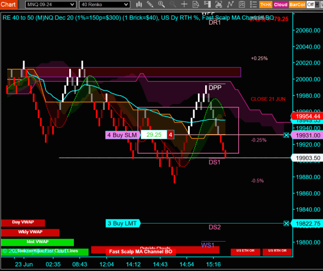Click the Fast Scalp MA Channel BO label

pyautogui.click(x=141, y=252)
